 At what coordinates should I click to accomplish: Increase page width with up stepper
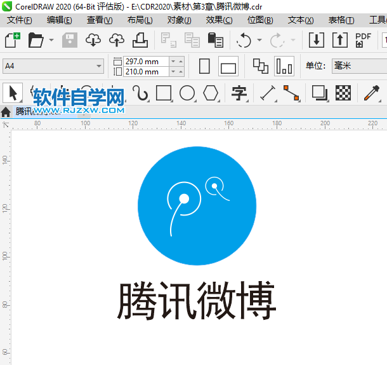pyautogui.click(x=181, y=62)
